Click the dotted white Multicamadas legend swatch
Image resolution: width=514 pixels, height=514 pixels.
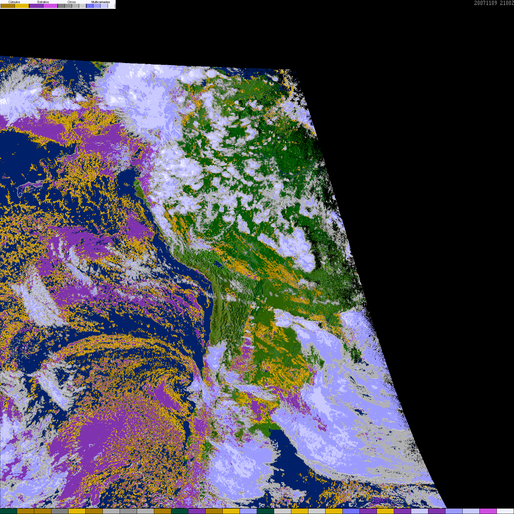point(111,6)
